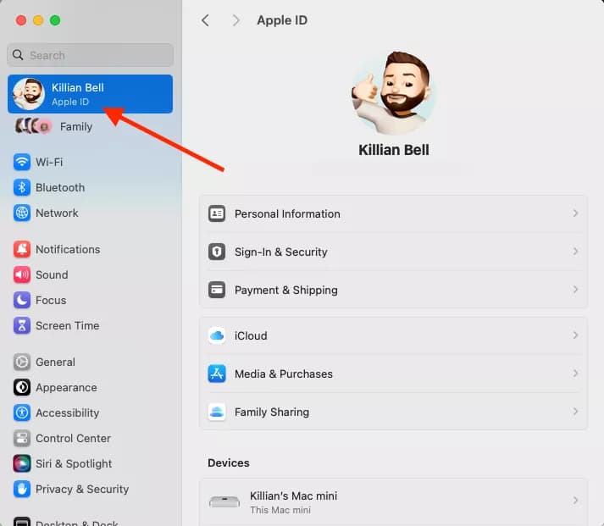
Task: Click Siri & Spotlight label
Action: click(74, 463)
